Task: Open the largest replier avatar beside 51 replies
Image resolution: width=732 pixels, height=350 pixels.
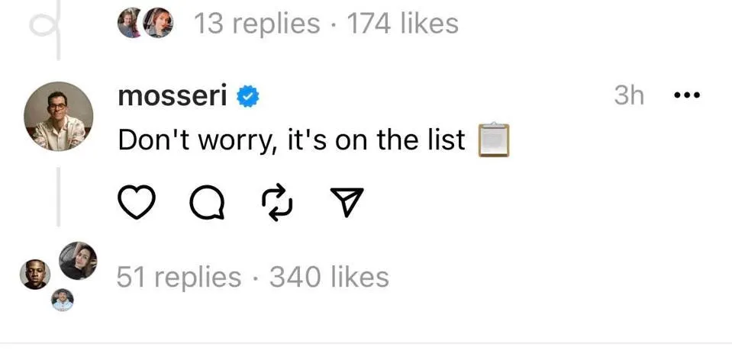Action: [x=78, y=260]
